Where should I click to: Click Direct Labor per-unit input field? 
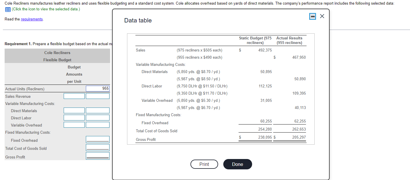point(74,118)
